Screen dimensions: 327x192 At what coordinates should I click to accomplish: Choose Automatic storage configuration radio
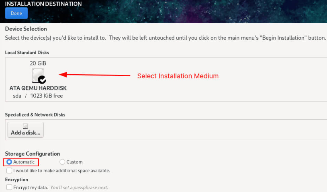tap(9, 162)
